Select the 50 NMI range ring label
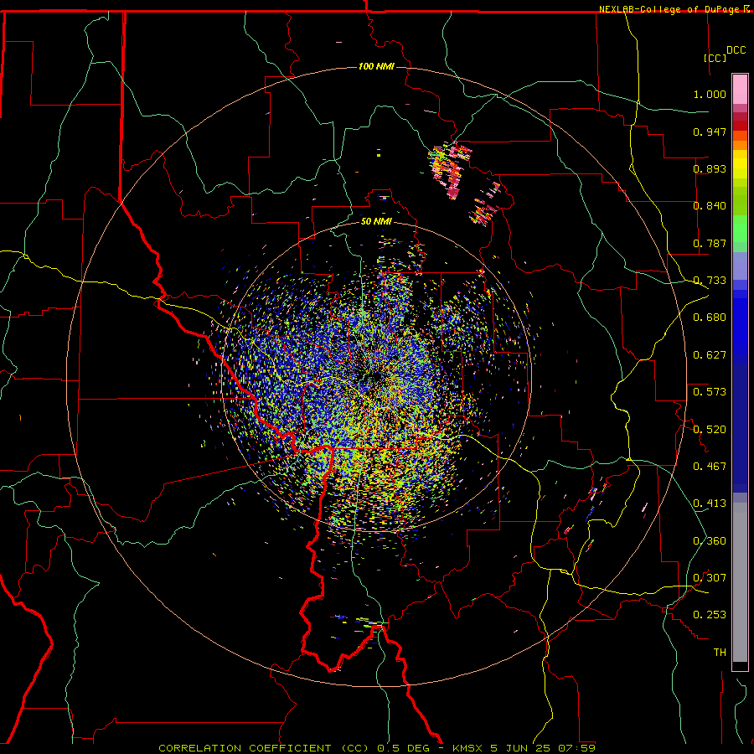 [x=376, y=222]
